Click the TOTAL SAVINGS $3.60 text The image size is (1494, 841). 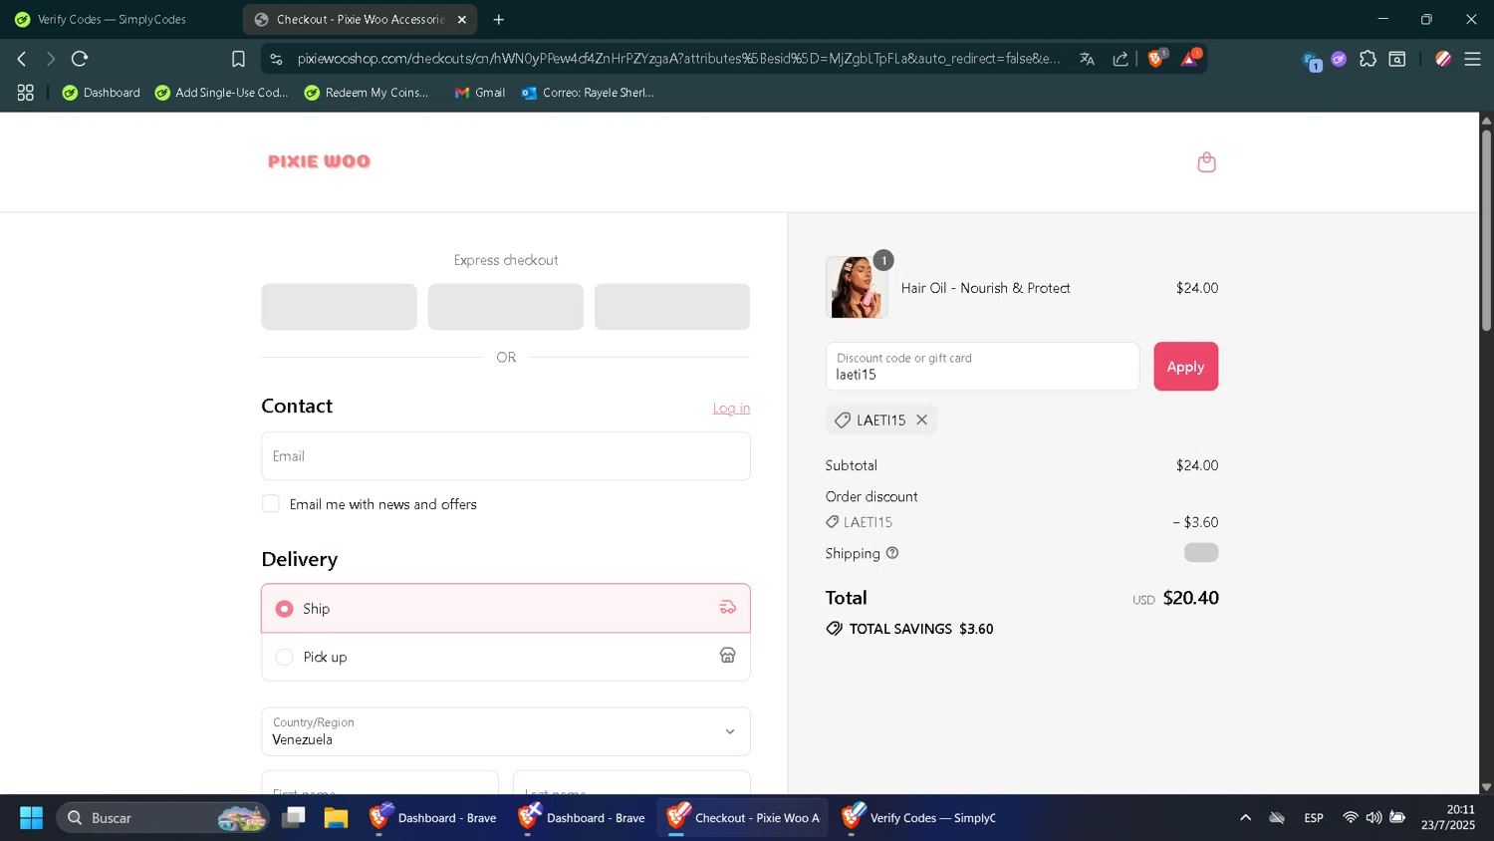(921, 629)
